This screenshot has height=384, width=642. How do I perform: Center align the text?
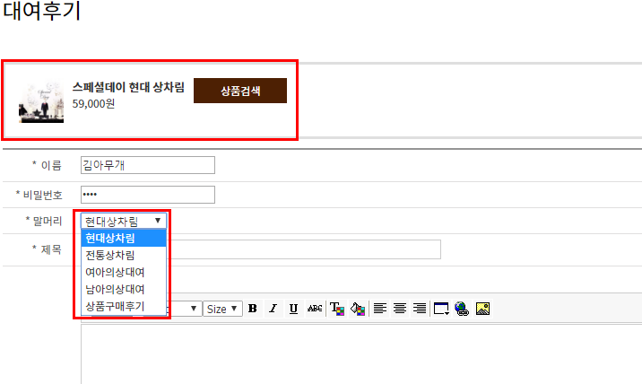pos(400,309)
